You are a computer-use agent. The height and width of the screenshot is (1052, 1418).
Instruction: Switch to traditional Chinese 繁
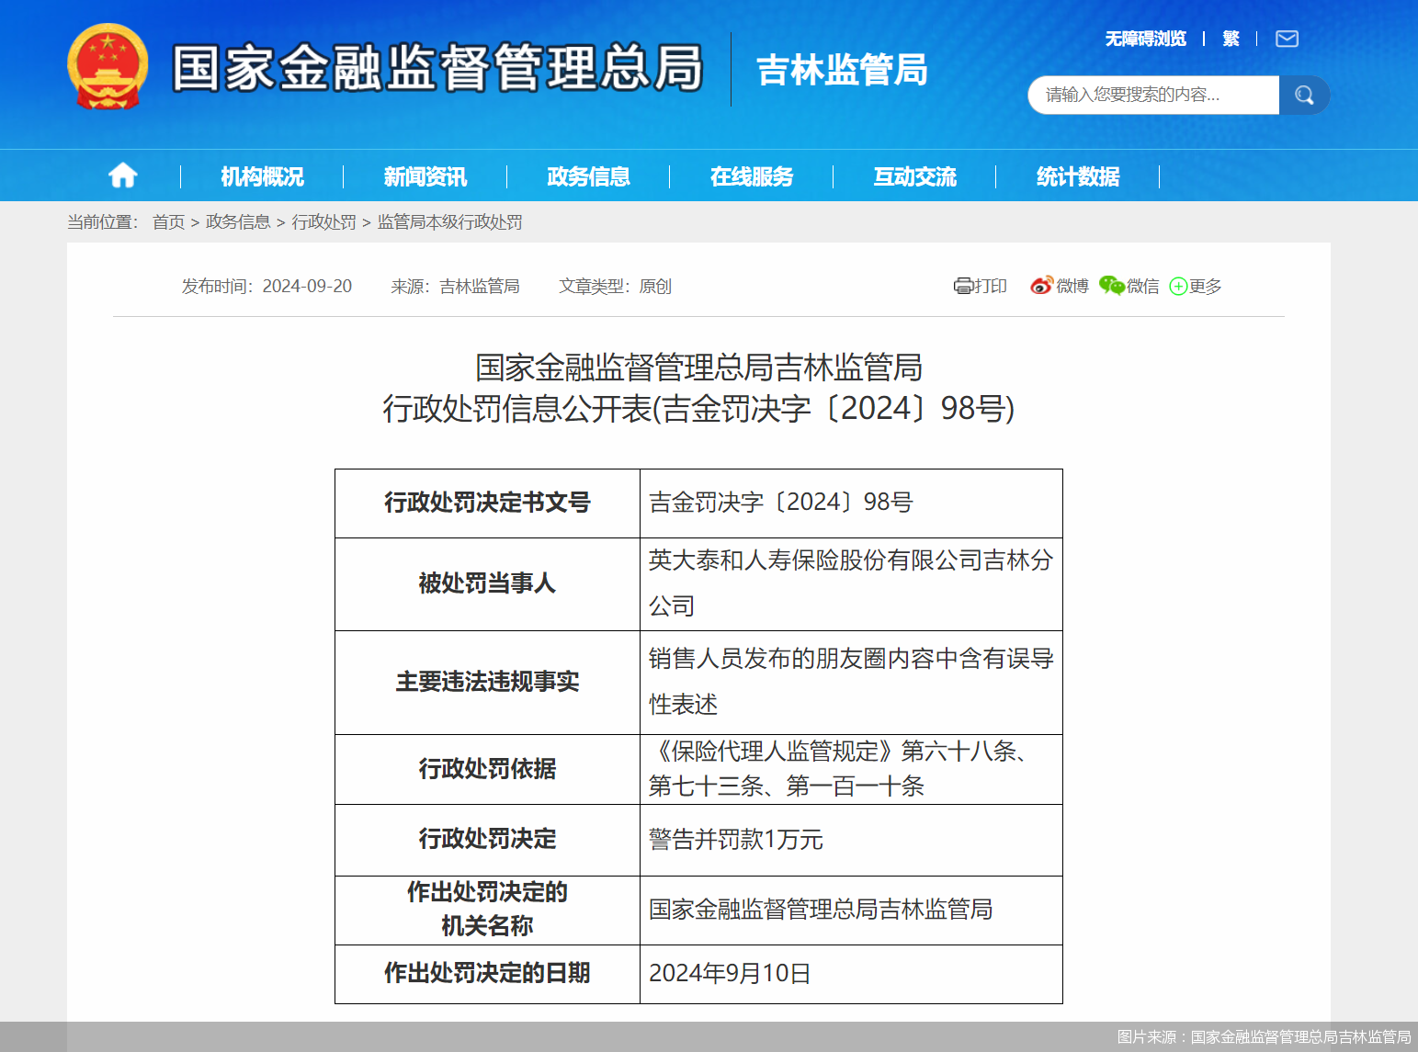(1231, 39)
